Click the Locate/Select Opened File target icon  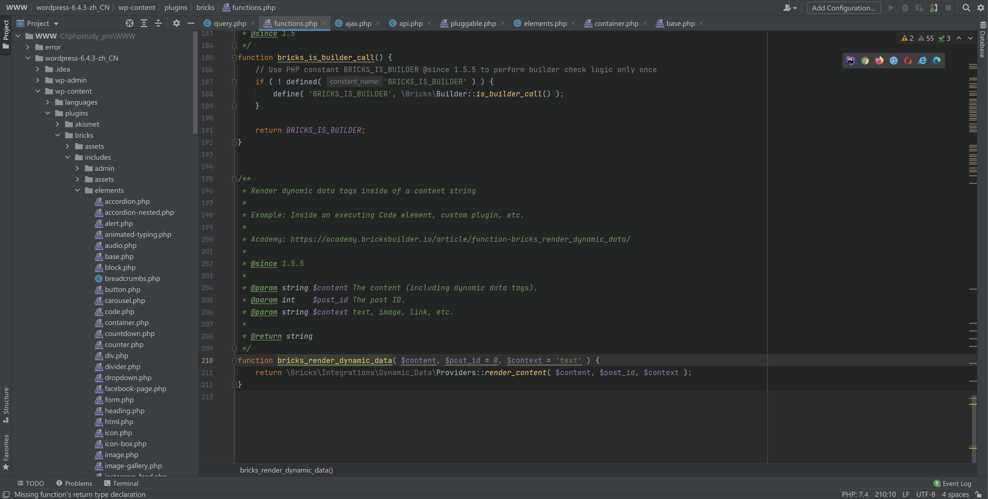(x=130, y=23)
